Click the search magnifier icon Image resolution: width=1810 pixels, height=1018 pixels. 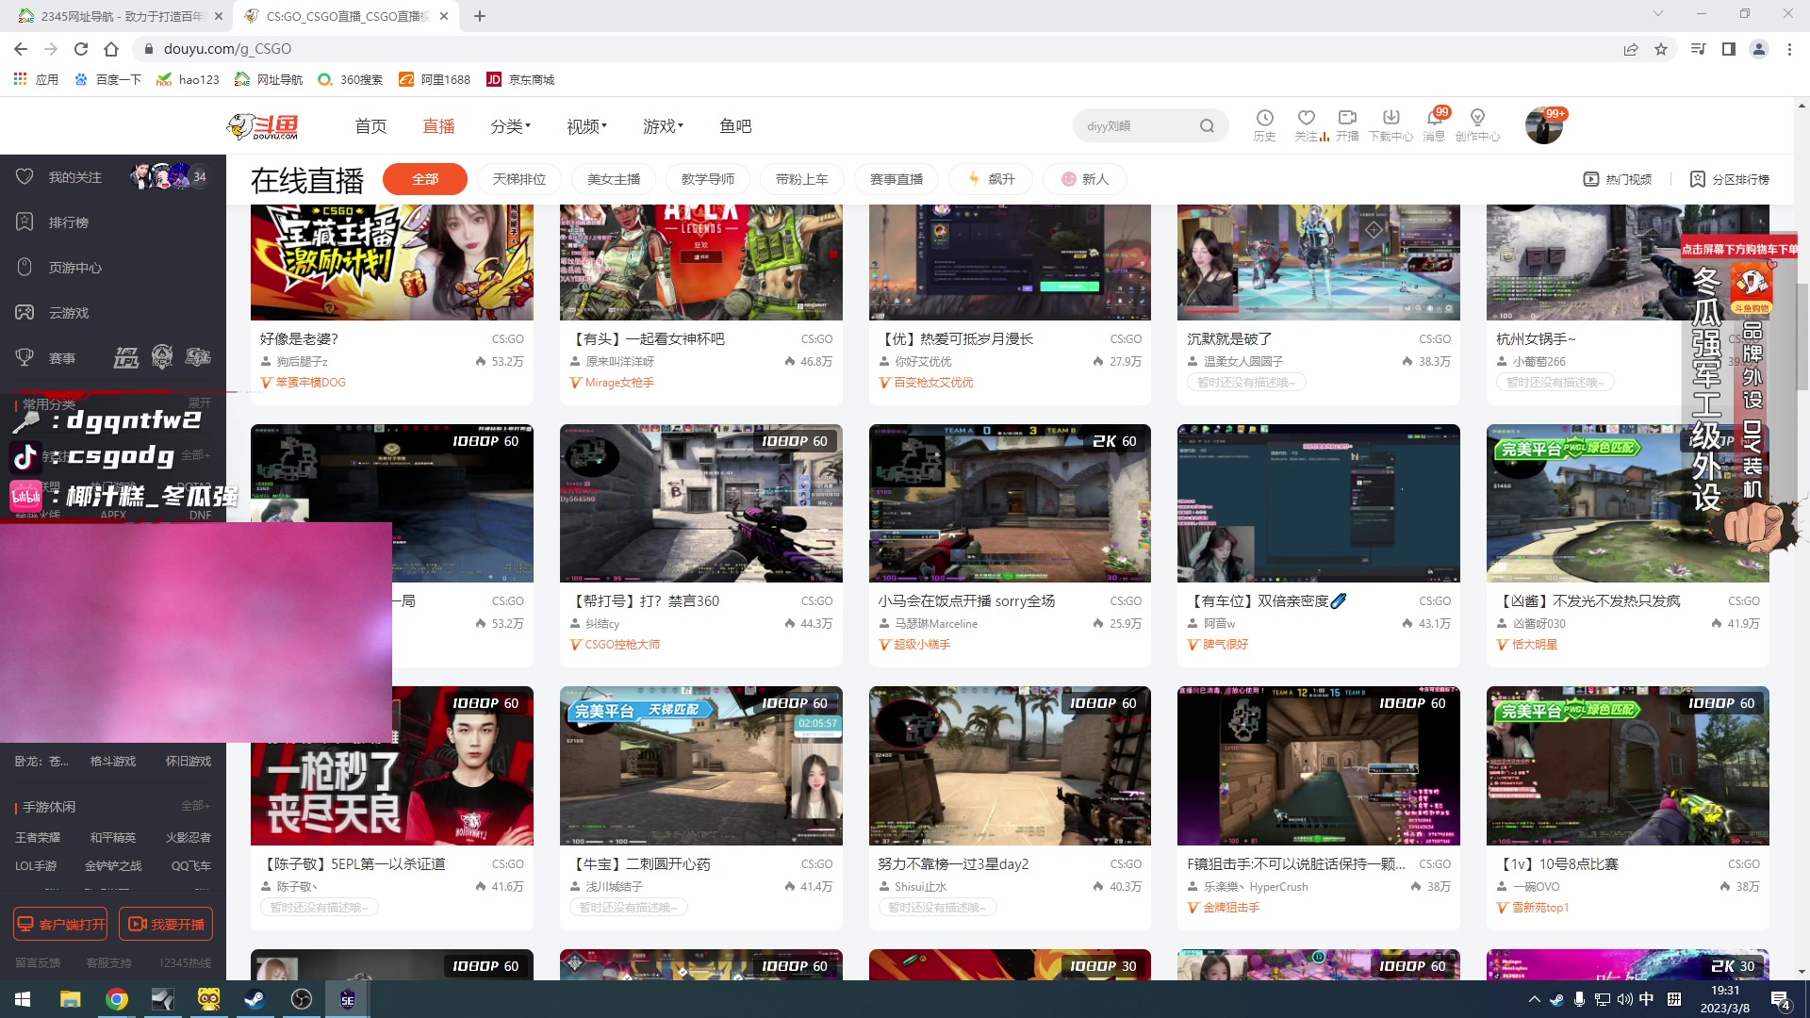click(x=1207, y=126)
